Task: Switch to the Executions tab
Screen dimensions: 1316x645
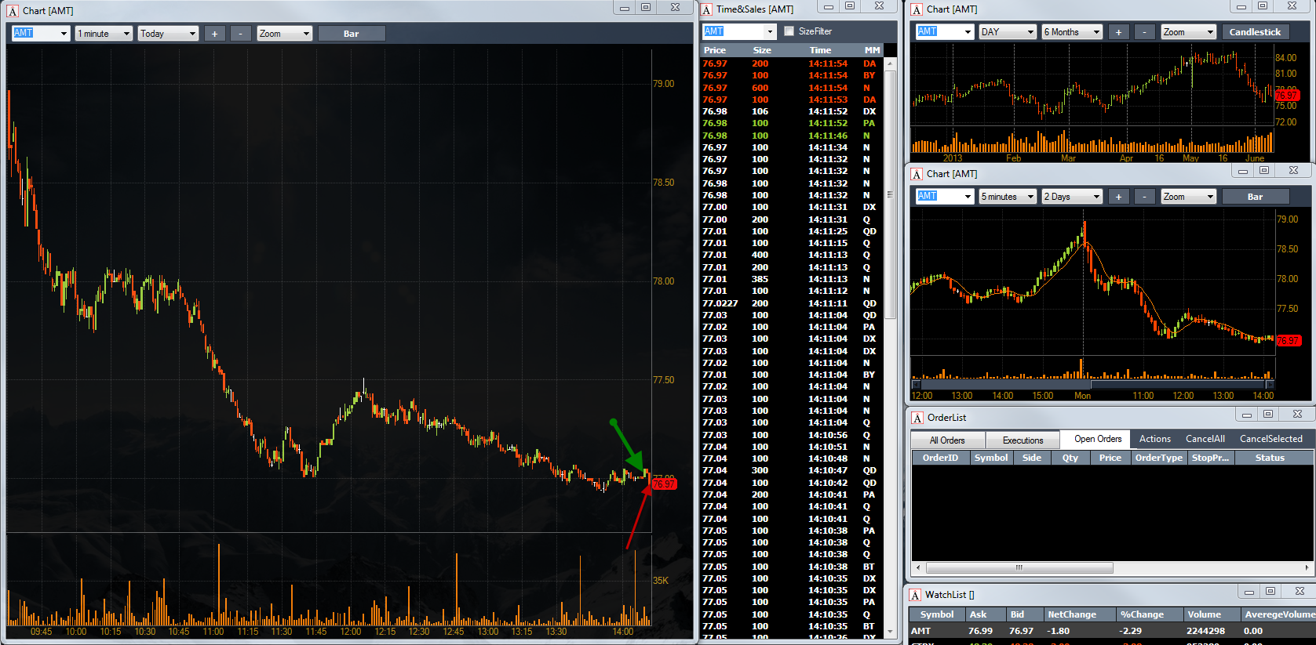Action: click(x=1023, y=440)
